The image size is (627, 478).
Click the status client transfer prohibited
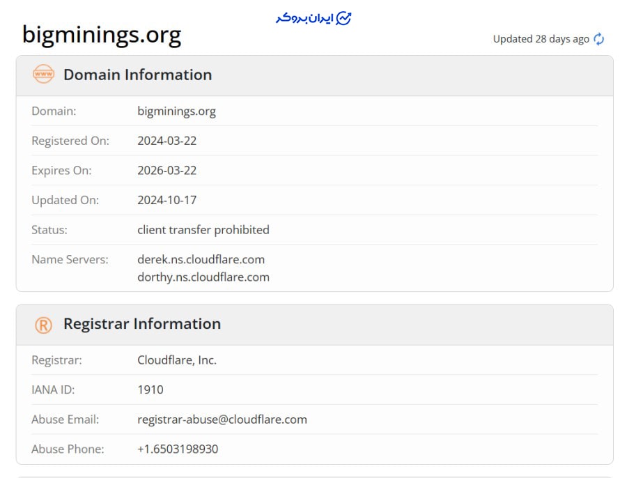tap(203, 230)
